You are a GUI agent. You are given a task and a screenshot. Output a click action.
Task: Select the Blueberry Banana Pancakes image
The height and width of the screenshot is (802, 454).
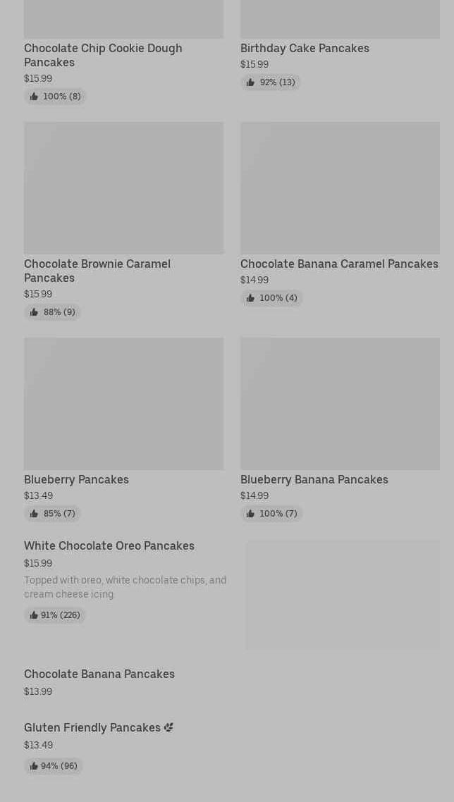tap(340, 403)
